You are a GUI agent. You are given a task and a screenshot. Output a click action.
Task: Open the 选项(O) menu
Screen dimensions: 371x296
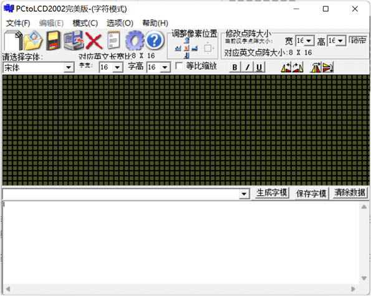pos(120,23)
